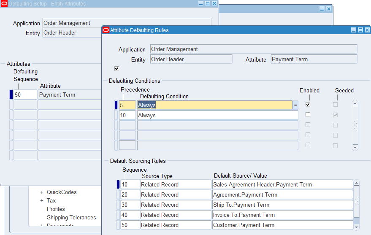This screenshot has width=371, height=235.
Task: Select record indicator for sourcing sequence 20
Action: [118, 194]
